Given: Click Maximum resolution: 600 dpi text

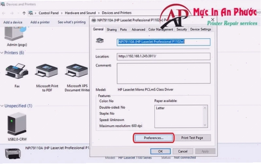Looking at the screenshot, I should 121,126.
